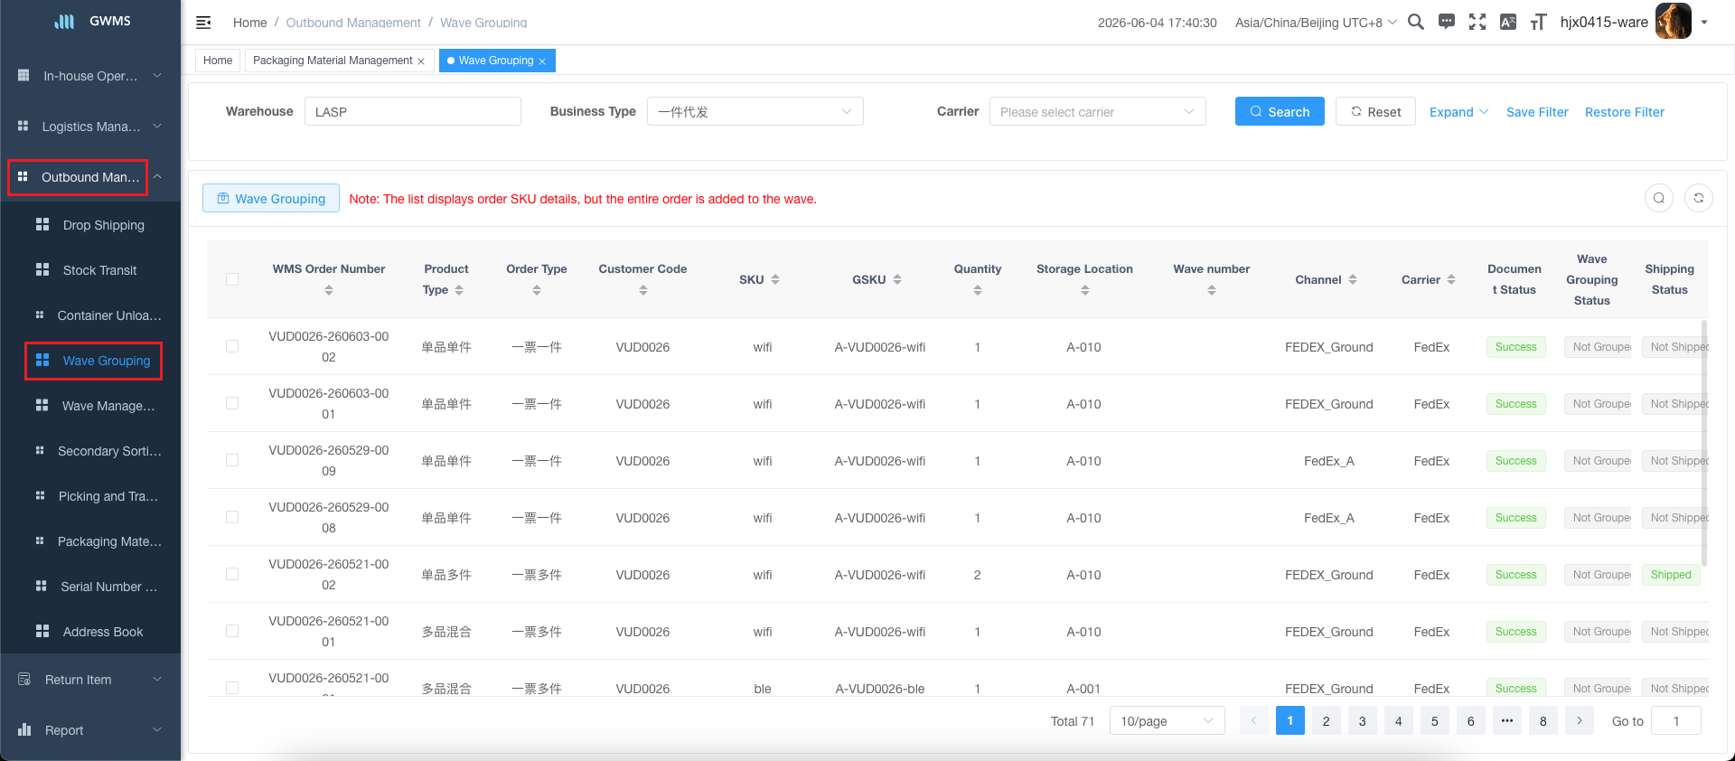The width and height of the screenshot is (1735, 761).
Task: Go to page 2
Action: (x=1327, y=720)
